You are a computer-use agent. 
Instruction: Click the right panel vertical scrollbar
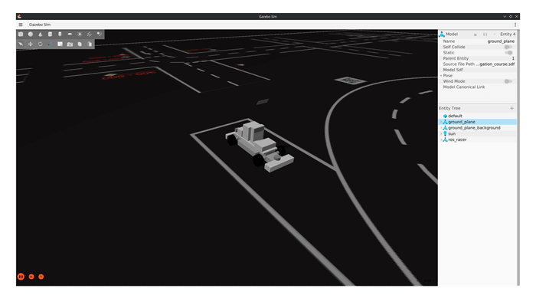(518, 157)
